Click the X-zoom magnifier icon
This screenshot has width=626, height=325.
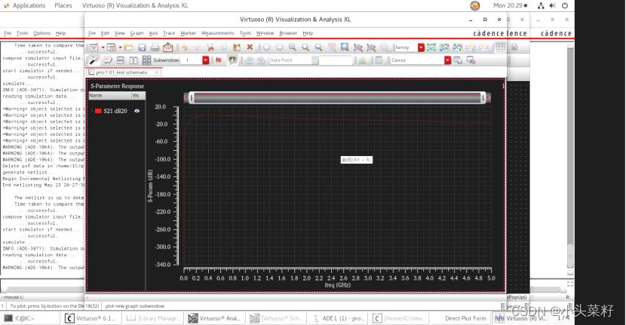coord(358,48)
